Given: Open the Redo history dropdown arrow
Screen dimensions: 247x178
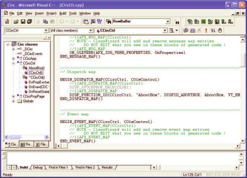Looking at the screenshot, I should tap(78, 21).
